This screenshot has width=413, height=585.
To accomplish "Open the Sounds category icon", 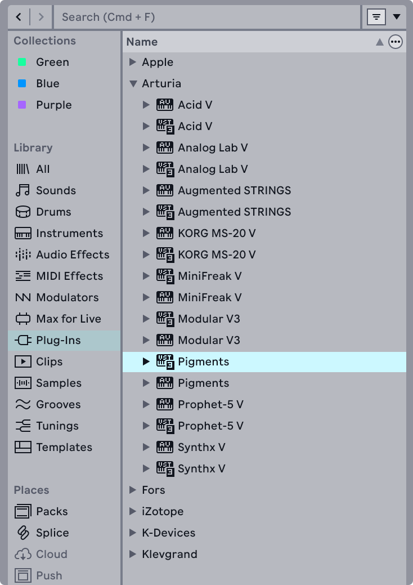I will (x=23, y=190).
